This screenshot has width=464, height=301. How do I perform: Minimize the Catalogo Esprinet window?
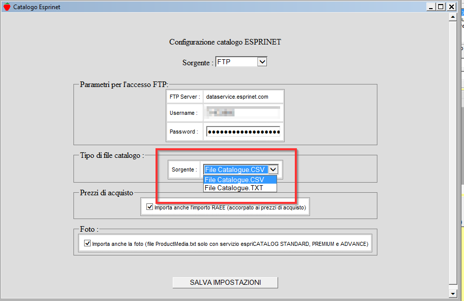[x=431, y=7]
